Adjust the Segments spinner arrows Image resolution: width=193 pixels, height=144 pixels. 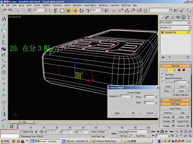click(132, 96)
